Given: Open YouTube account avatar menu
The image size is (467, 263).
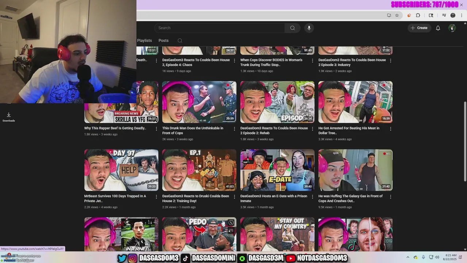Looking at the screenshot, I should [452, 28].
